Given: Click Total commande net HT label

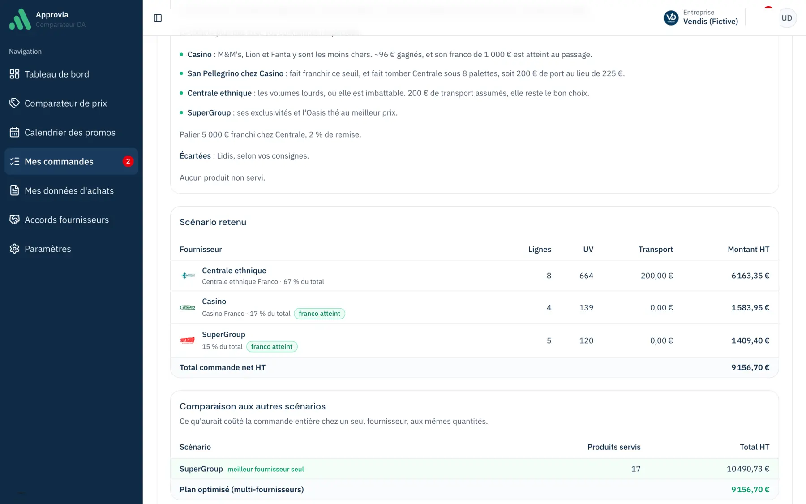Looking at the screenshot, I should click(223, 367).
